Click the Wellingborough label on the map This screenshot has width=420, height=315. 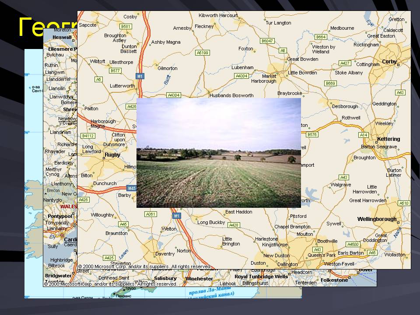pyautogui.click(x=377, y=219)
